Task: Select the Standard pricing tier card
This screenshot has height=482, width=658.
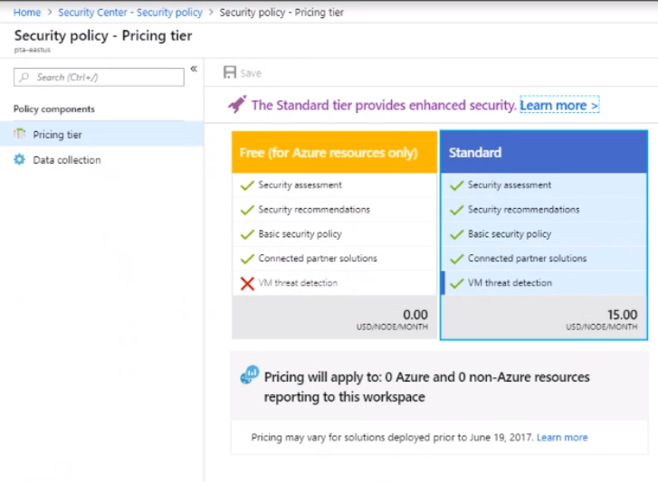Action: [543, 153]
